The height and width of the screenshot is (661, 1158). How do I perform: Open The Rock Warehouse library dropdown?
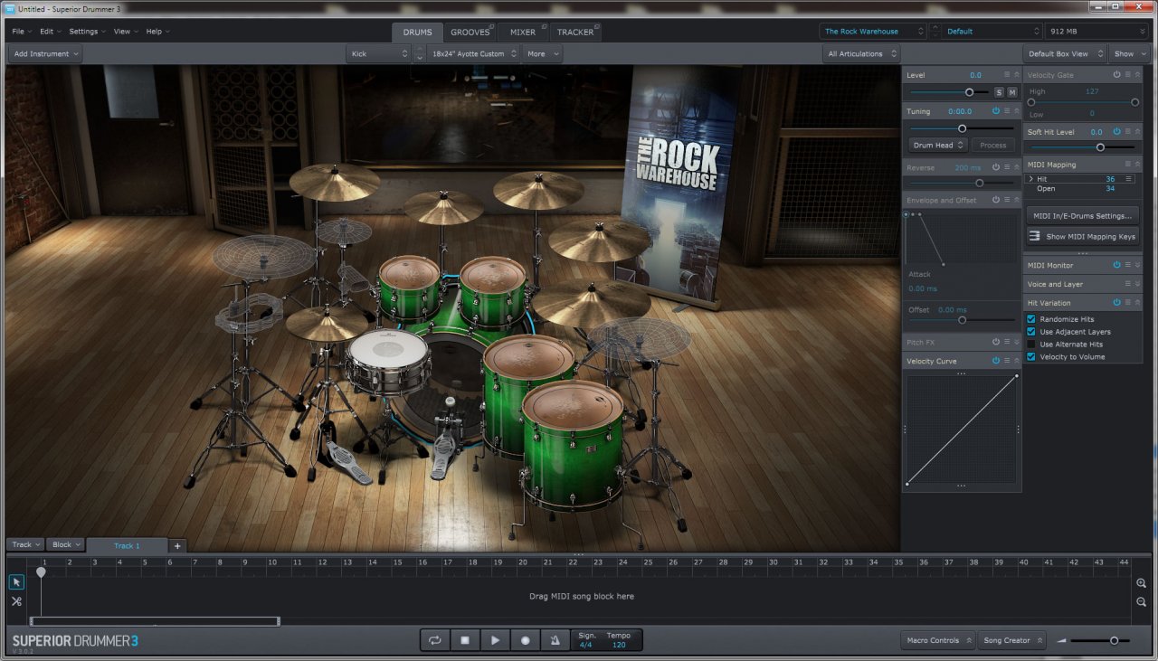(873, 32)
